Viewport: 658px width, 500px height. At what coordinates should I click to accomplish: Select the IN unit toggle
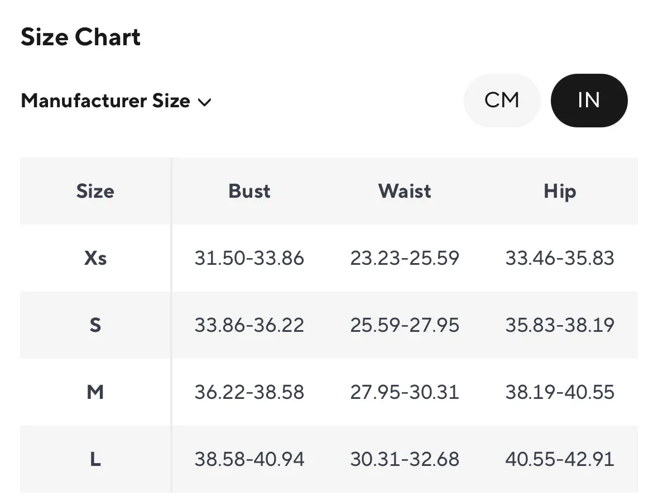point(589,101)
